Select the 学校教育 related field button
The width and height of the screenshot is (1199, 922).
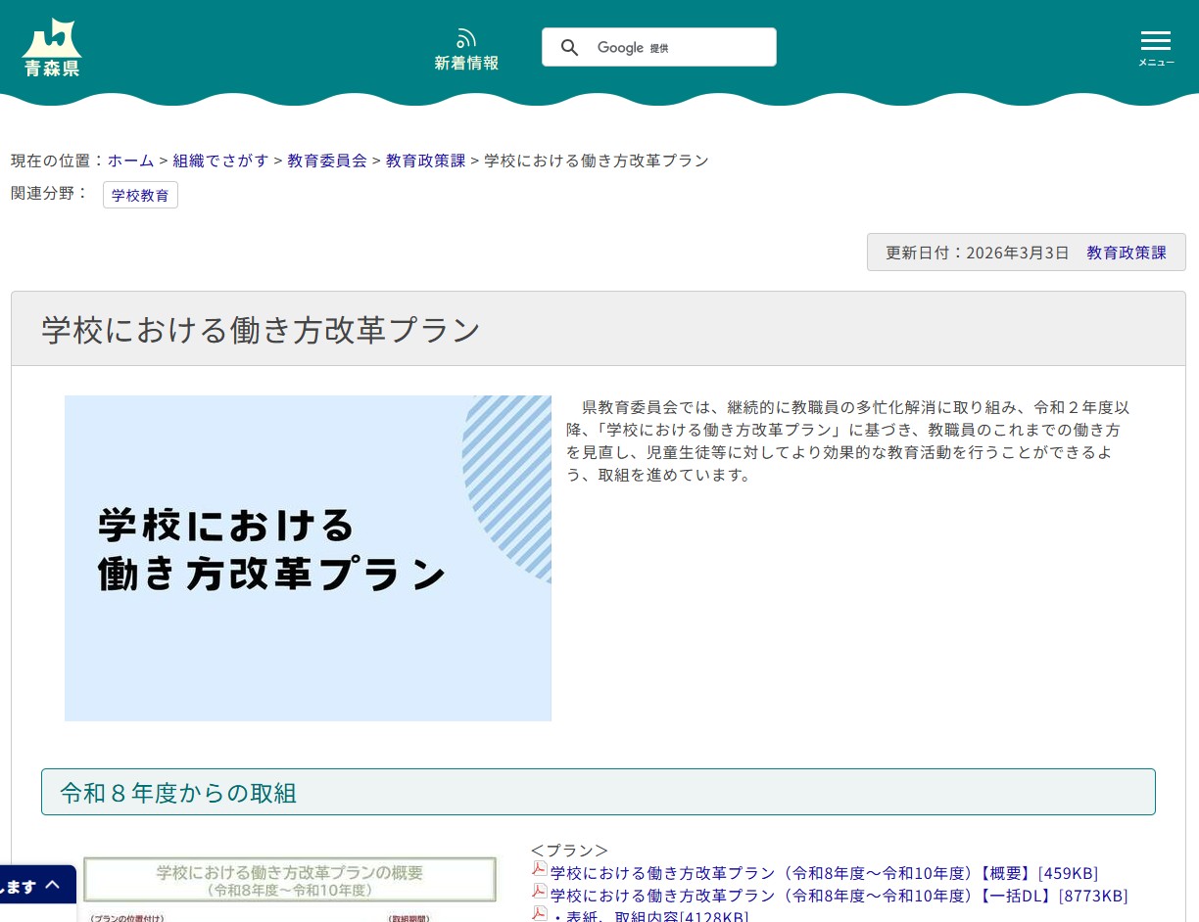click(x=140, y=195)
